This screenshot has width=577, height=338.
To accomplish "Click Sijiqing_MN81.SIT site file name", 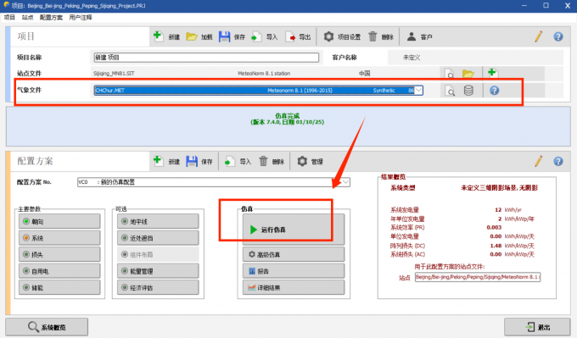I will point(114,74).
